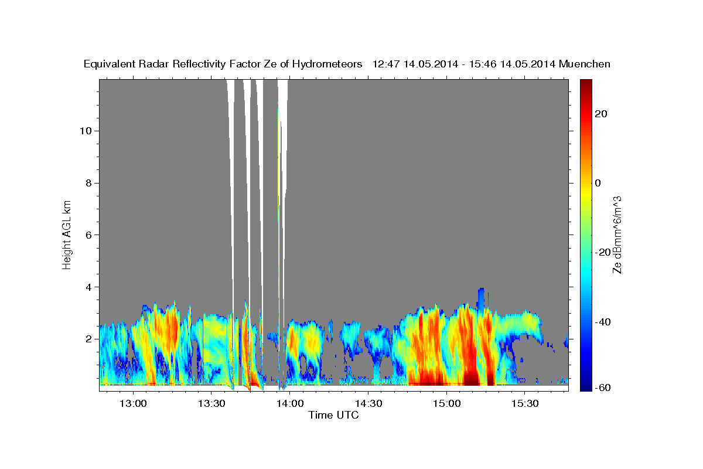This screenshot has width=703, height=469.
Task: Select the 15:00 time tick label
Action: click(x=447, y=403)
